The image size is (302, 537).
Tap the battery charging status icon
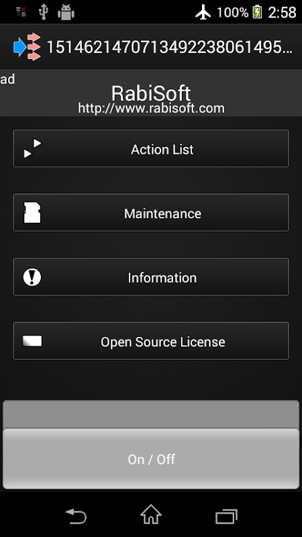pyautogui.click(x=257, y=13)
